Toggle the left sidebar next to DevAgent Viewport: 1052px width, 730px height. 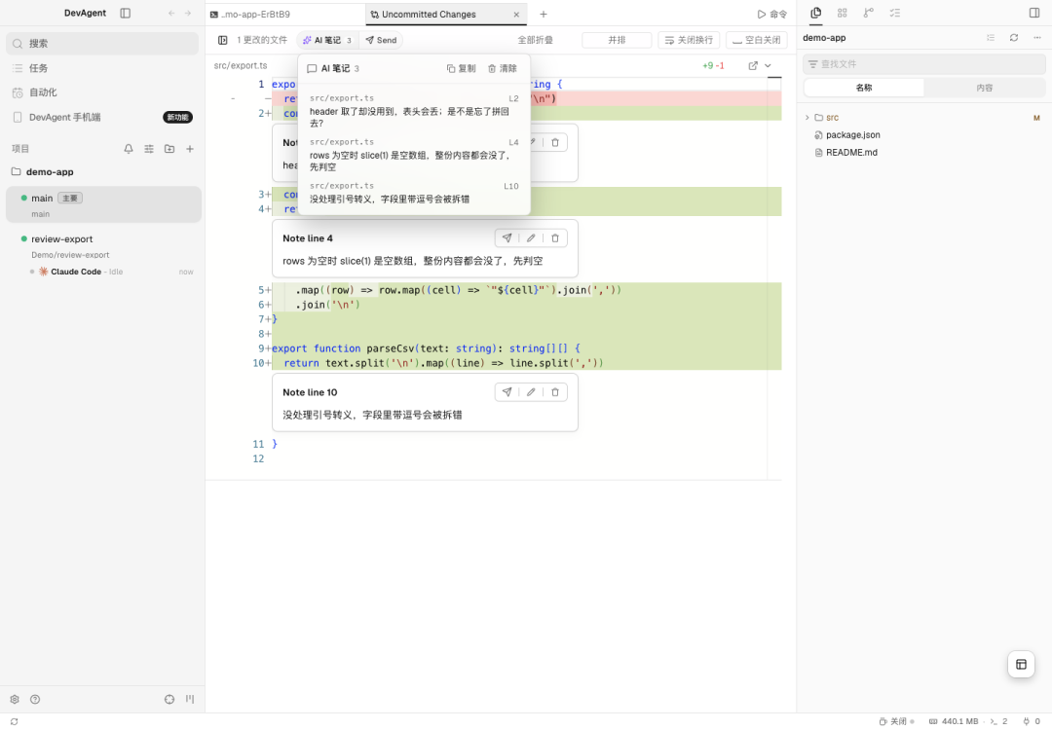pos(126,14)
